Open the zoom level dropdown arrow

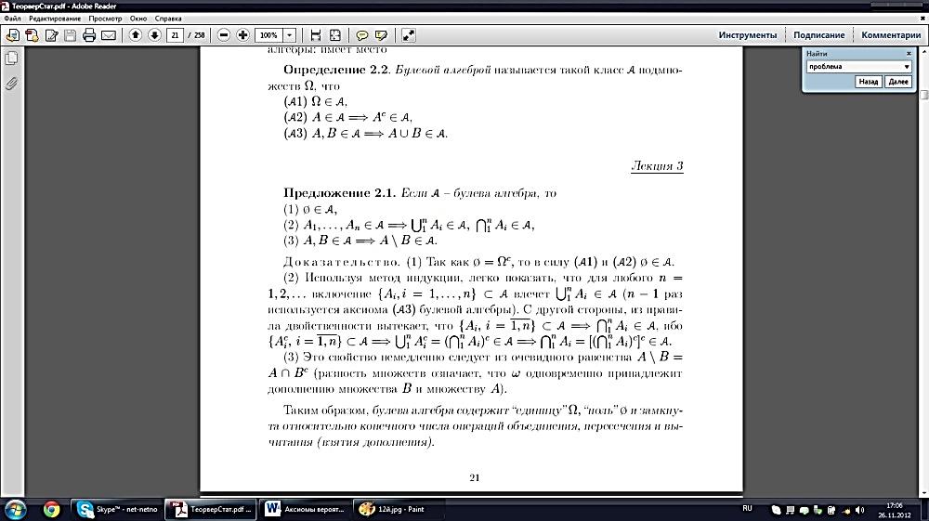tap(289, 35)
